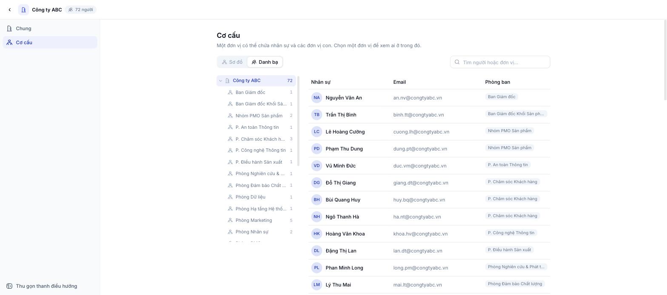Viewport: 667px width, 295px height.
Task: Click the 72 người member count badge
Action: [81, 10]
